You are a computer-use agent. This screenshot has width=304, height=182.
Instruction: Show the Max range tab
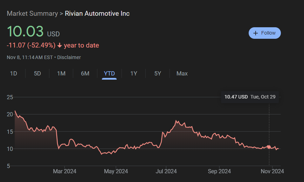[182, 73]
